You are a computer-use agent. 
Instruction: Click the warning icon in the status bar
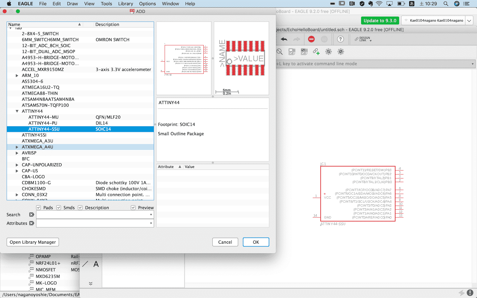pos(470,293)
